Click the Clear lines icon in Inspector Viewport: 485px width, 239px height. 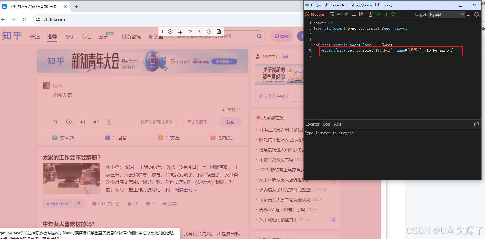[x=469, y=14]
